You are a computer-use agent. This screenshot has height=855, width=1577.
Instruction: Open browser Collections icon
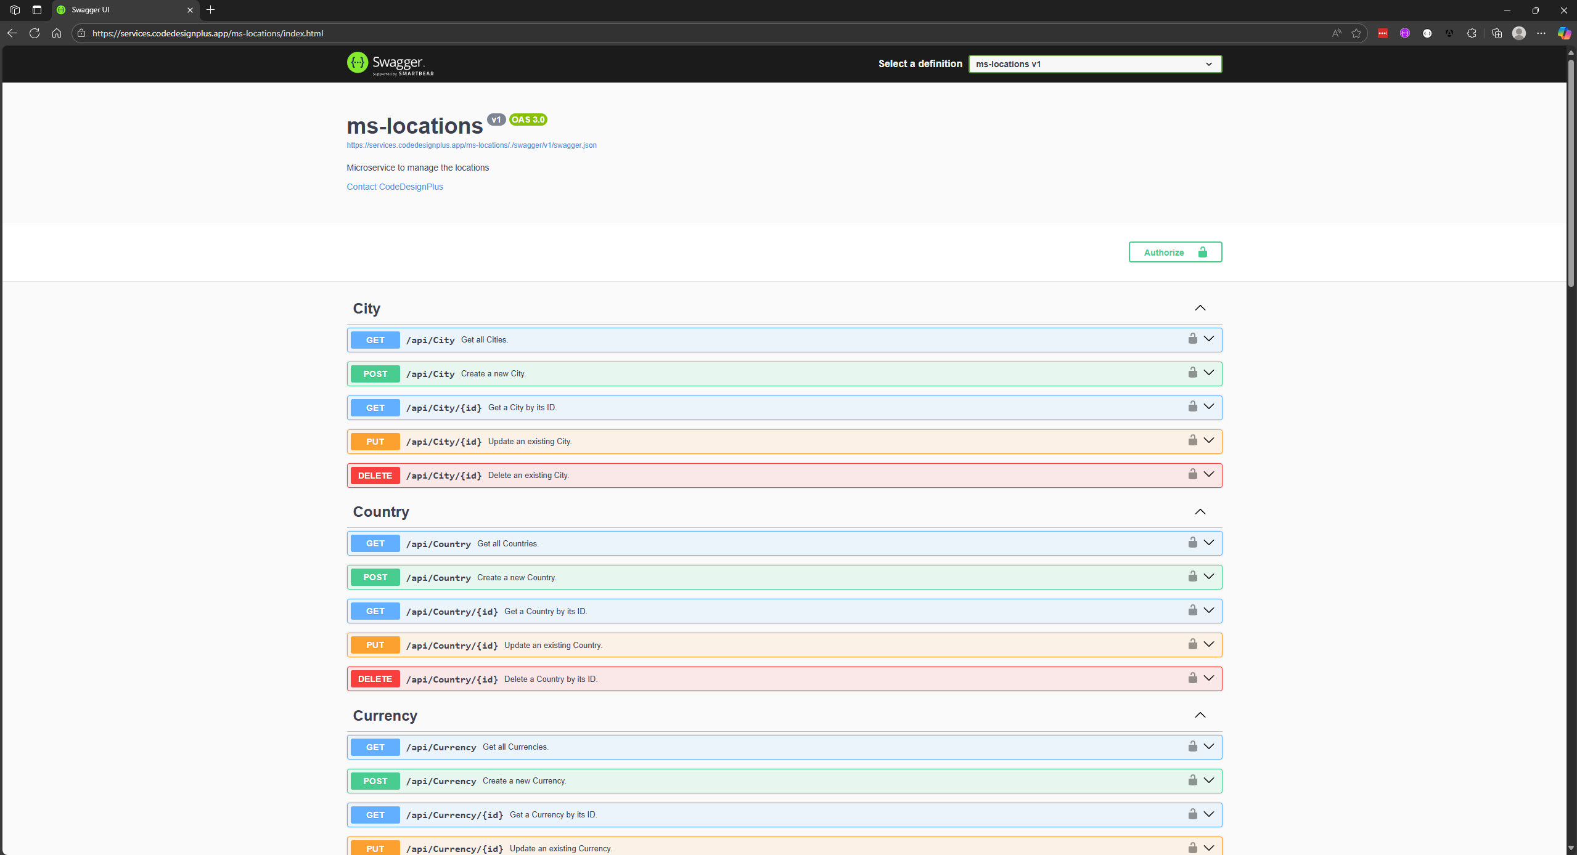tap(1496, 33)
